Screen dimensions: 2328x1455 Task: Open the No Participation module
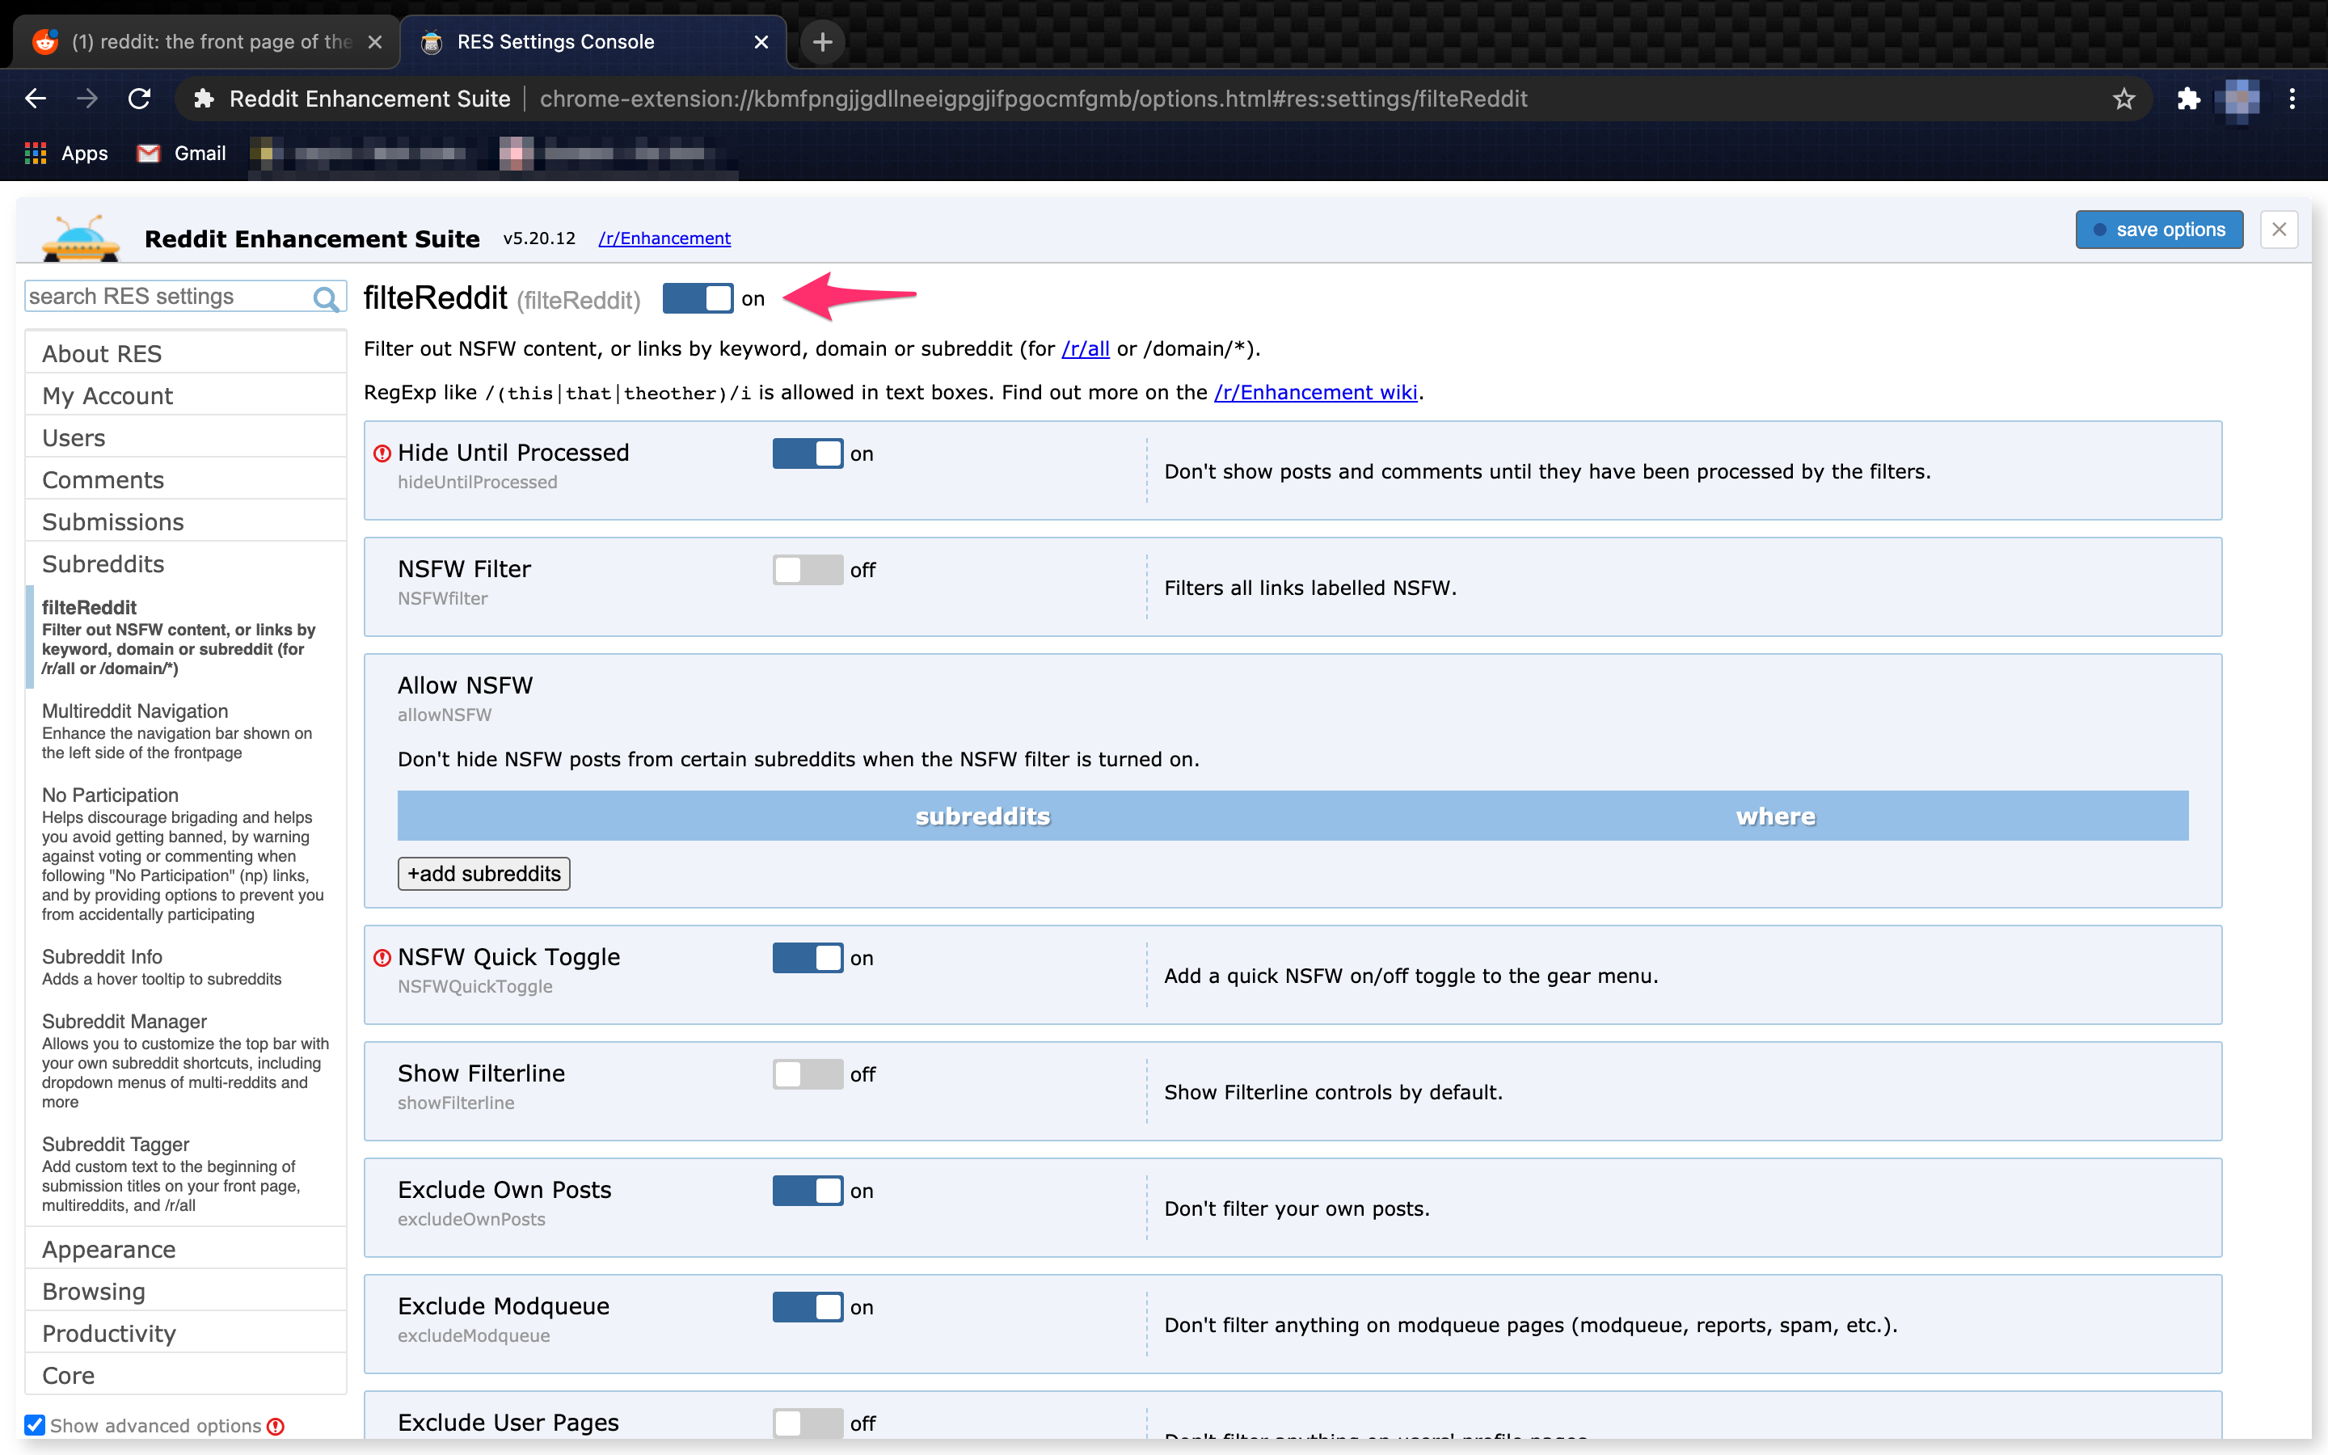point(186,854)
